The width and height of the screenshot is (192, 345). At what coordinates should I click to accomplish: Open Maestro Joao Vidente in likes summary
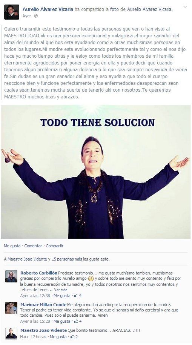tap(27, 259)
